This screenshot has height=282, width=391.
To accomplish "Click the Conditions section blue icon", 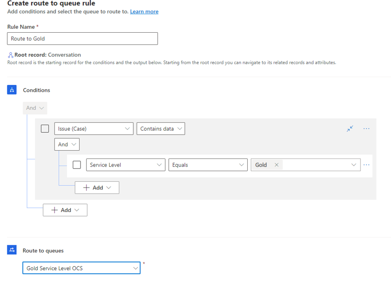I will (12, 90).
